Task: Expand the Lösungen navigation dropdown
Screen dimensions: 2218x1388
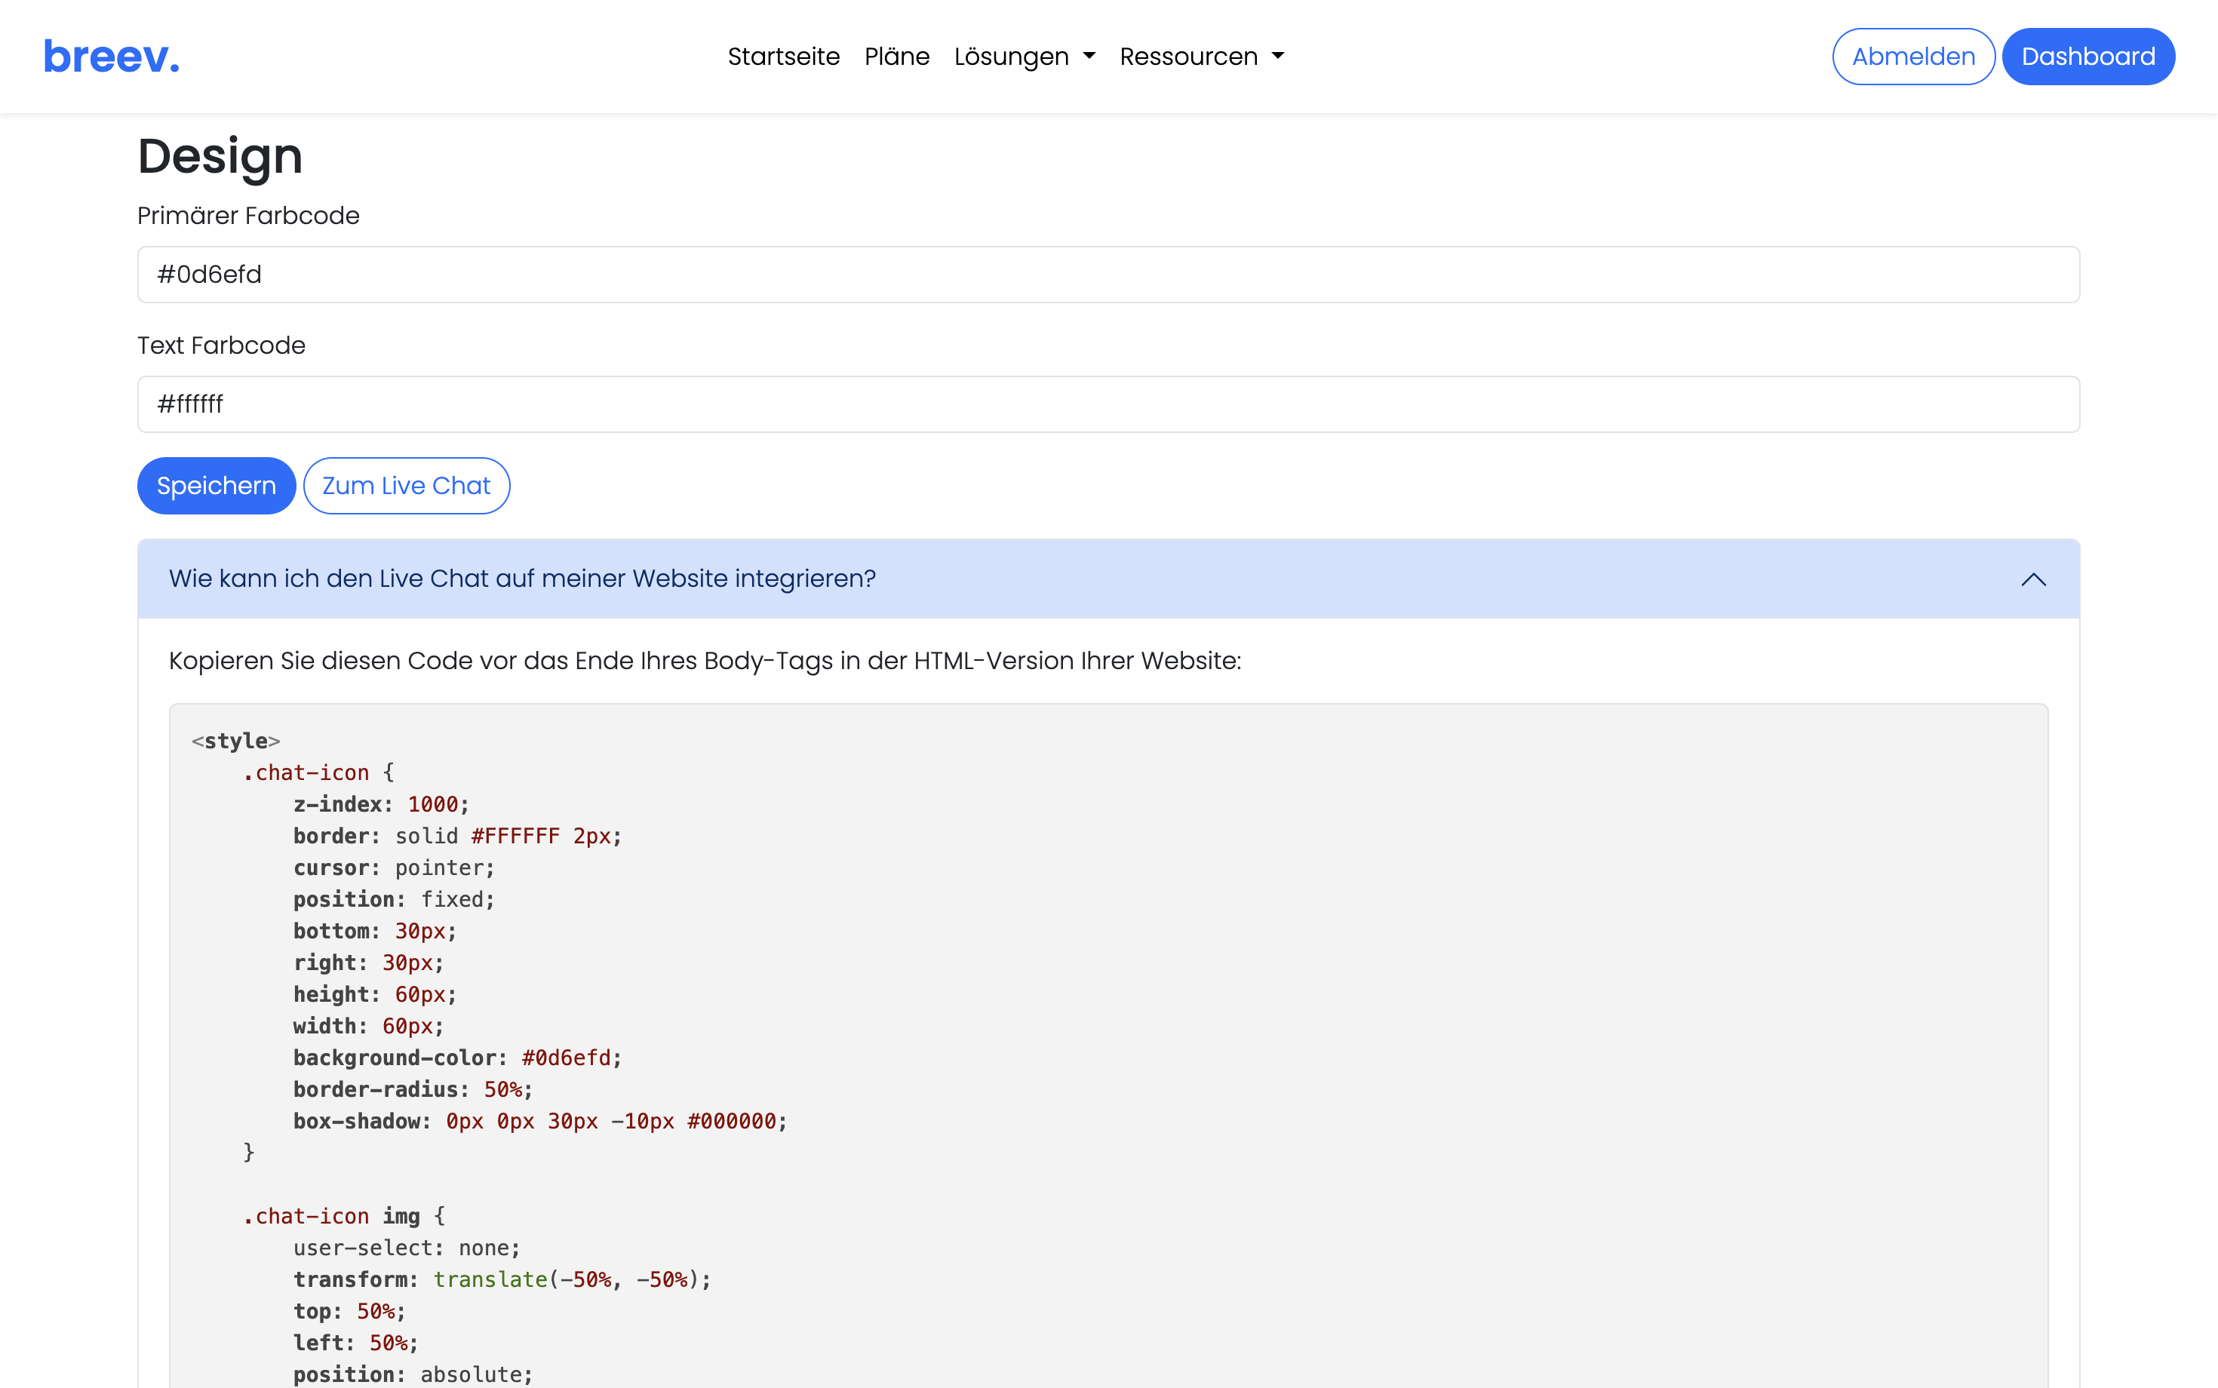Action: point(1021,56)
